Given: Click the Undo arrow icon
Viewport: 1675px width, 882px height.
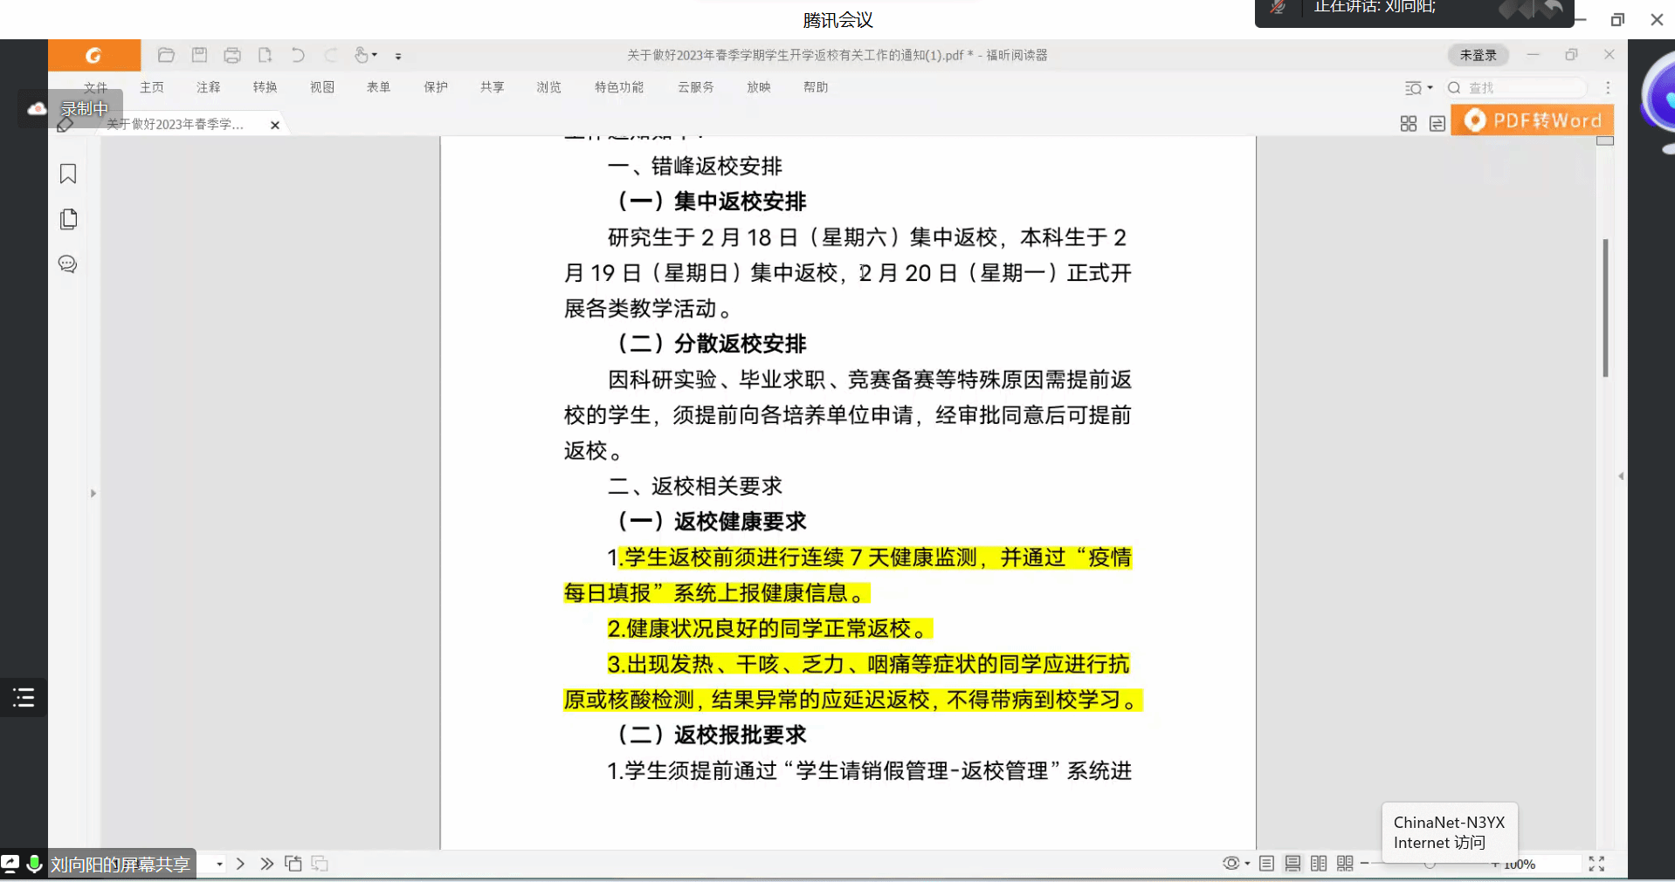Looking at the screenshot, I should pos(298,55).
